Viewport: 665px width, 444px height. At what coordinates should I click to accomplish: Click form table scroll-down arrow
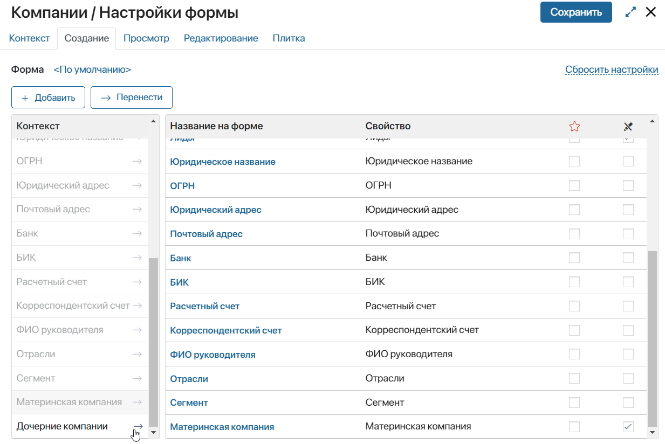(654, 432)
